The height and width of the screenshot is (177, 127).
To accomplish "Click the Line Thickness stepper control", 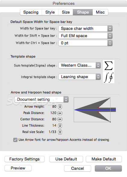I will pos(60,125).
